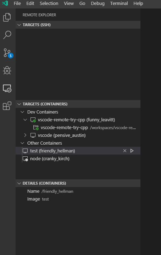Collapse vscode-remote-try-cpp (funny_leavitt) chevron
The height and width of the screenshot is (255, 161).
pyautogui.click(x=25, y=120)
